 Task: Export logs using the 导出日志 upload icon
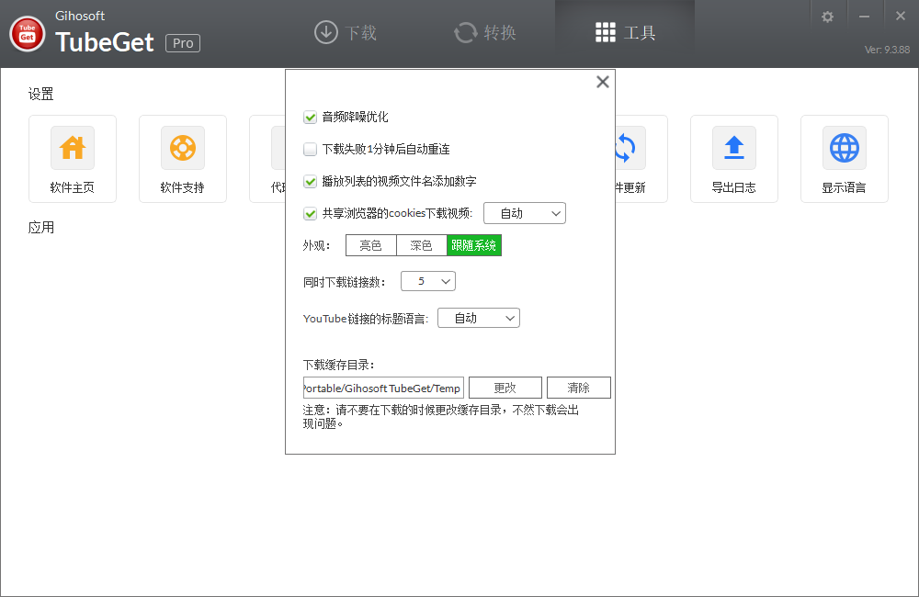coord(734,147)
